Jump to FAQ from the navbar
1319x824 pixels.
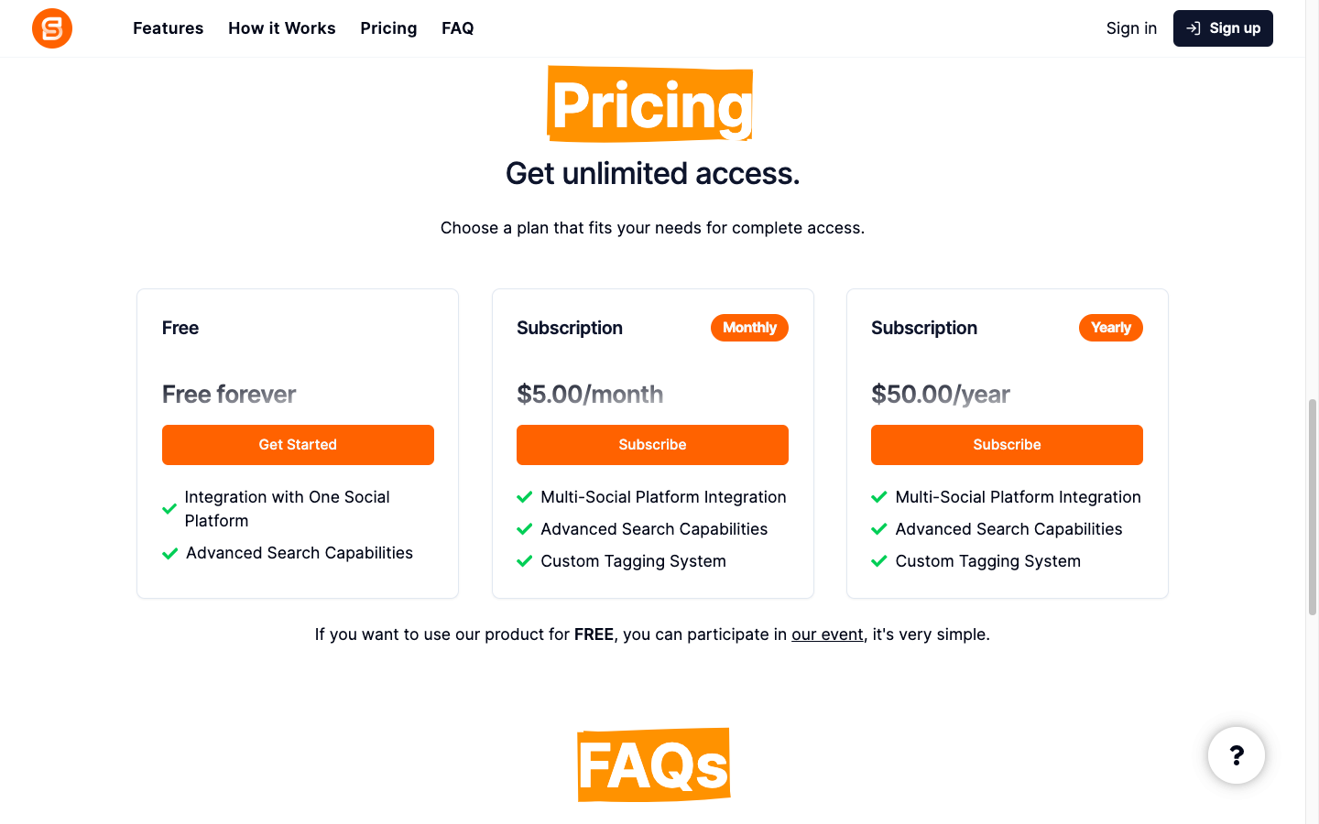457,28
